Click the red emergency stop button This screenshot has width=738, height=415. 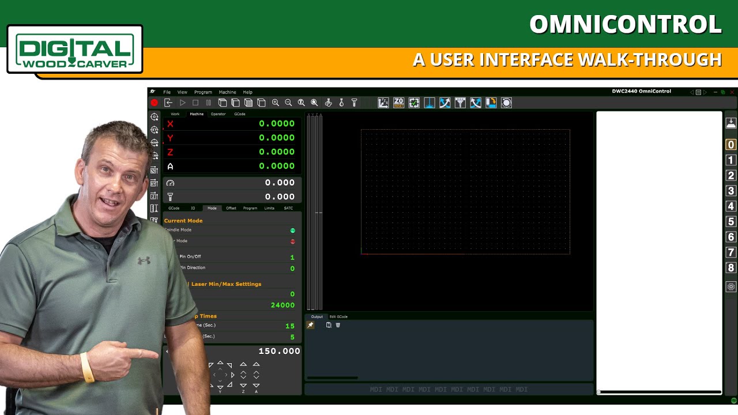(x=155, y=103)
